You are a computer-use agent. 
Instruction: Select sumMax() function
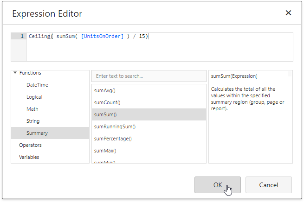click(x=105, y=151)
